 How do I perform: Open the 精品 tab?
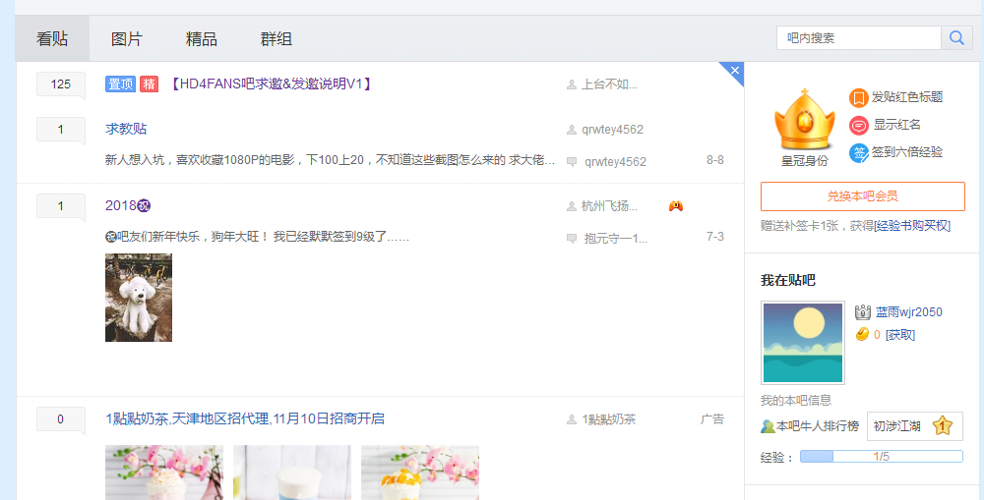pos(202,39)
